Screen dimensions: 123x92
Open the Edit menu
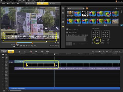point(8,4)
